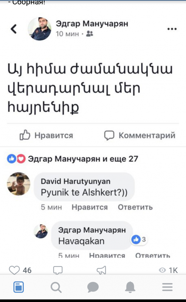The image size is (186, 302).
Task: Open the search magnifier tab
Action: (56, 287)
